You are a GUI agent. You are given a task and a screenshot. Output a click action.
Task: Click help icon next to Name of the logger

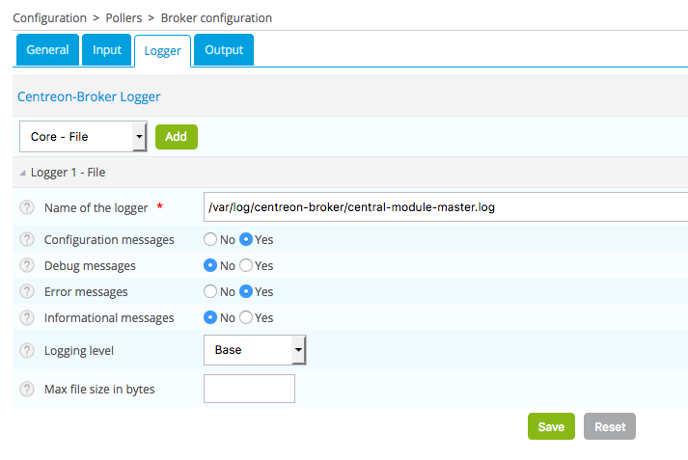click(27, 207)
